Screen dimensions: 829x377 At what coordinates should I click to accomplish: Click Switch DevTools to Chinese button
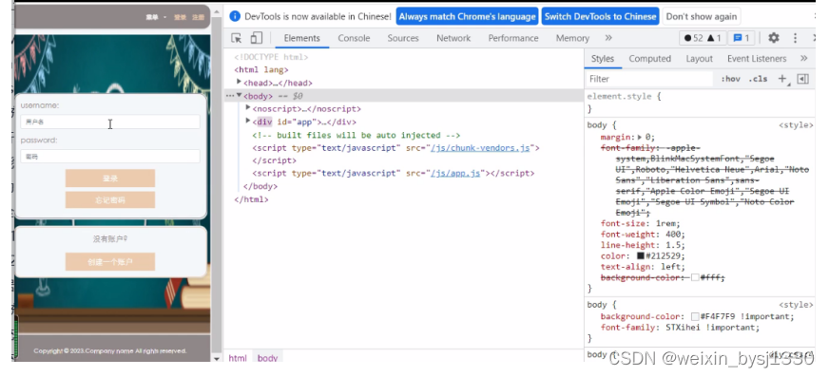click(600, 16)
